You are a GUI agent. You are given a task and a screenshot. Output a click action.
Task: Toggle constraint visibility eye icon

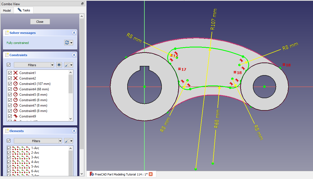pyautogui.click(x=59, y=65)
